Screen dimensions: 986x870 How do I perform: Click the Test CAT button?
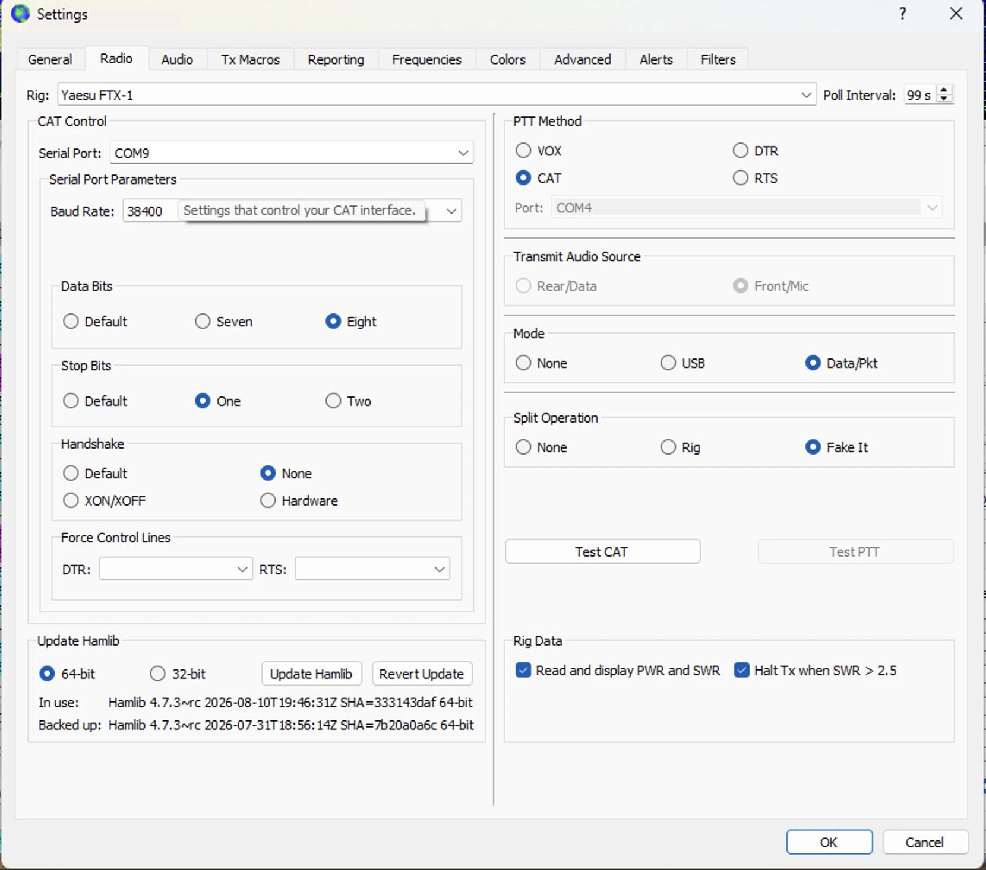602,552
